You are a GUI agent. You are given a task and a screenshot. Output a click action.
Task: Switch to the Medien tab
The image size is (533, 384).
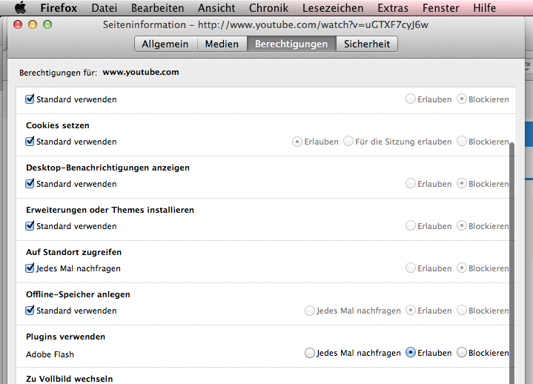tap(222, 44)
